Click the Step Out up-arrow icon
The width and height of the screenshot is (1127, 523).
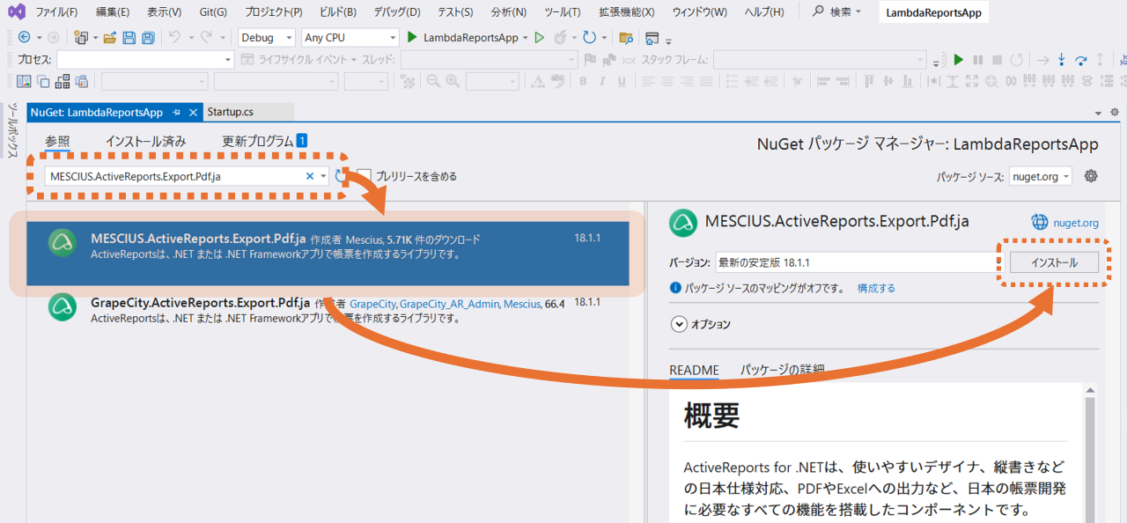[x=1100, y=60]
